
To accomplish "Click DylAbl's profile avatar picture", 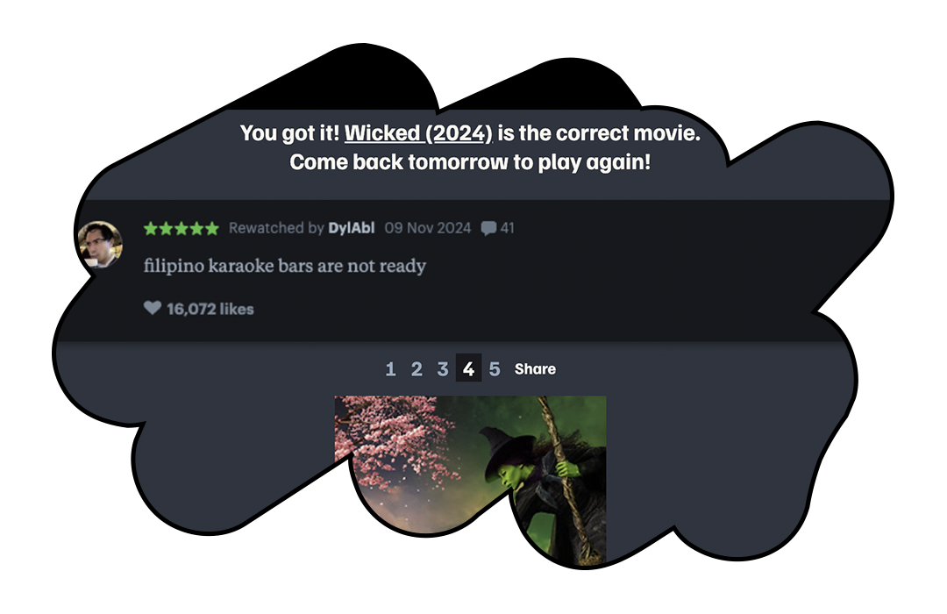I will [100, 244].
